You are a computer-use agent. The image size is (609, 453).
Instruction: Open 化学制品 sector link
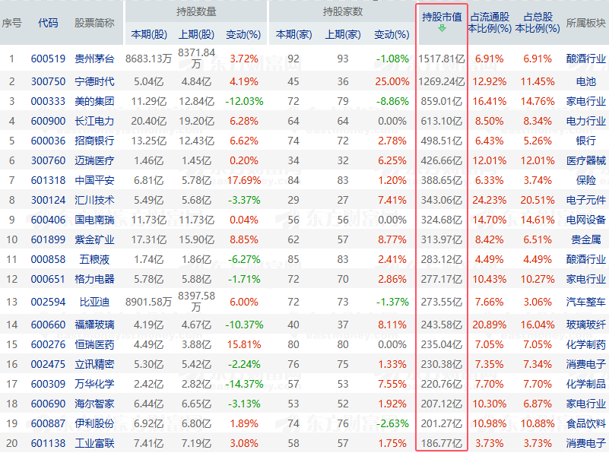pos(585,385)
